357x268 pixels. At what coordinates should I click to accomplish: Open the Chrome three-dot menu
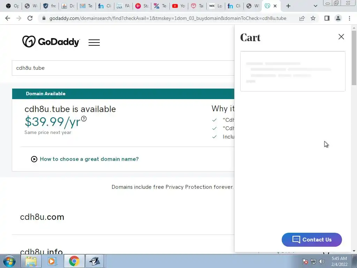tap(349, 18)
